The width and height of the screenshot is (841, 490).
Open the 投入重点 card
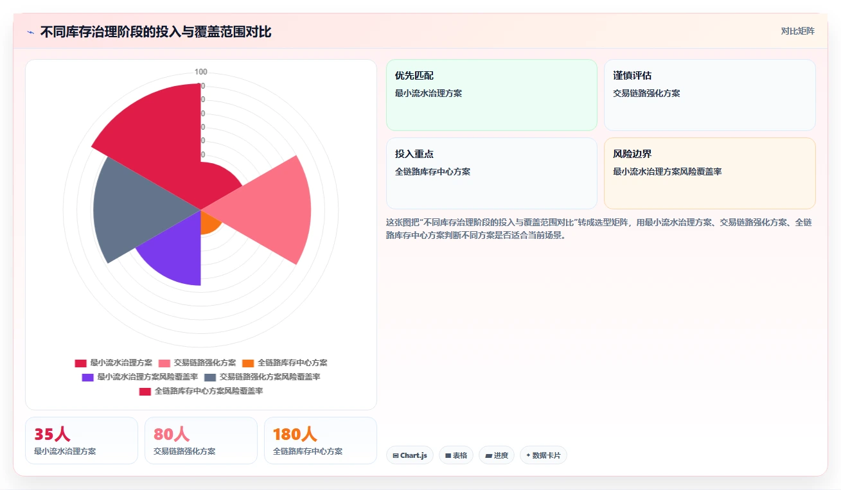491,173
